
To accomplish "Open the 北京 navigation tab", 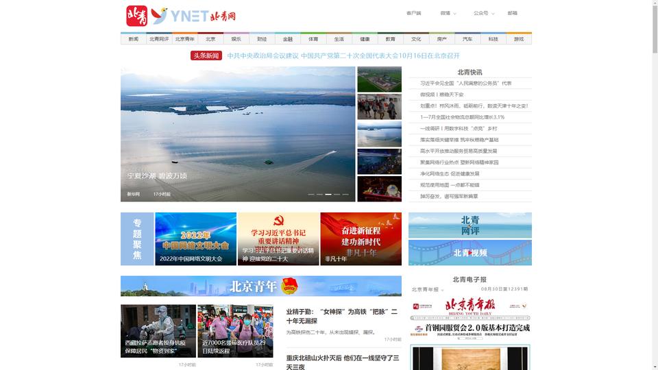I will 210,39.
